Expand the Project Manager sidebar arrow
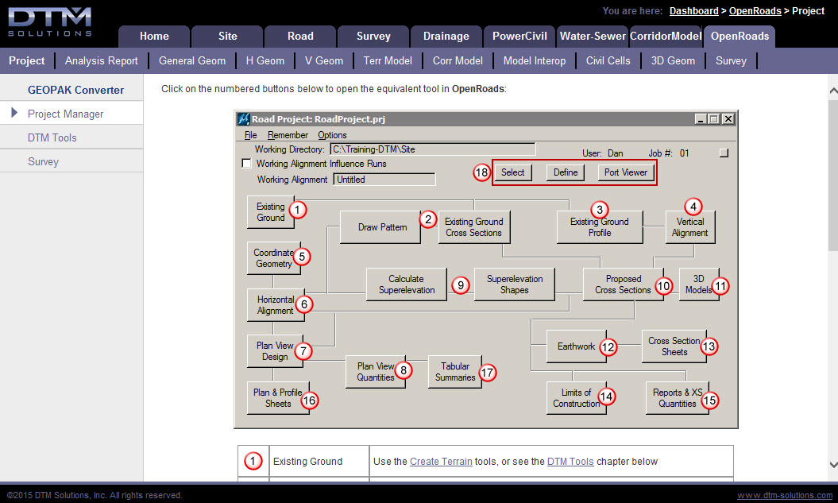 [x=14, y=114]
